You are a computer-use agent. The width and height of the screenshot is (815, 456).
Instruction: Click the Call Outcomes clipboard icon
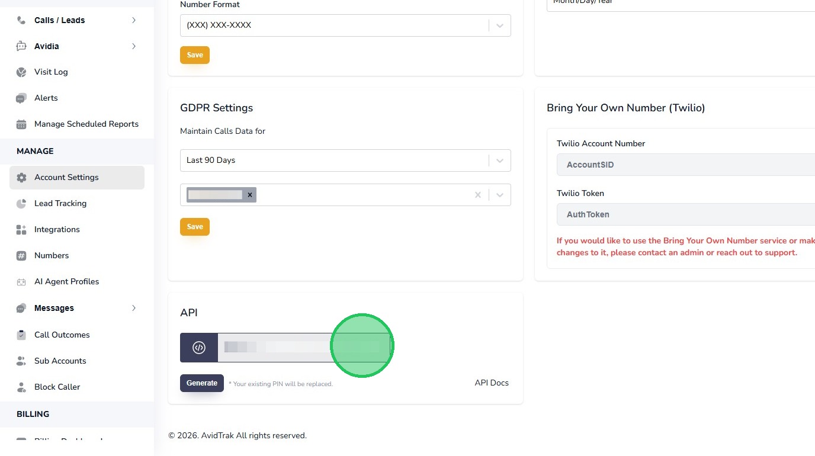click(x=21, y=335)
